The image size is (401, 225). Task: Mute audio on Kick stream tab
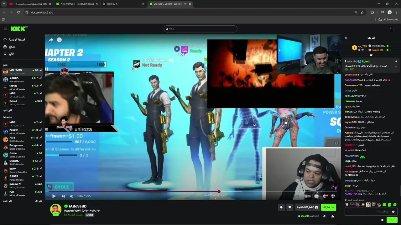[x=185, y=4]
